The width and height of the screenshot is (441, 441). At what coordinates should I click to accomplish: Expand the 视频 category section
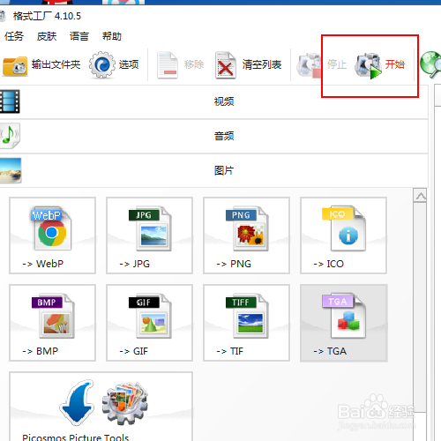(x=213, y=101)
